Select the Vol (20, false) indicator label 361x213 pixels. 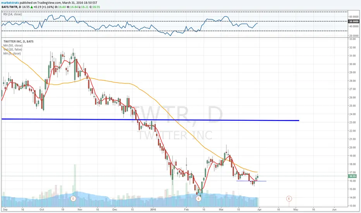[x=13, y=49]
